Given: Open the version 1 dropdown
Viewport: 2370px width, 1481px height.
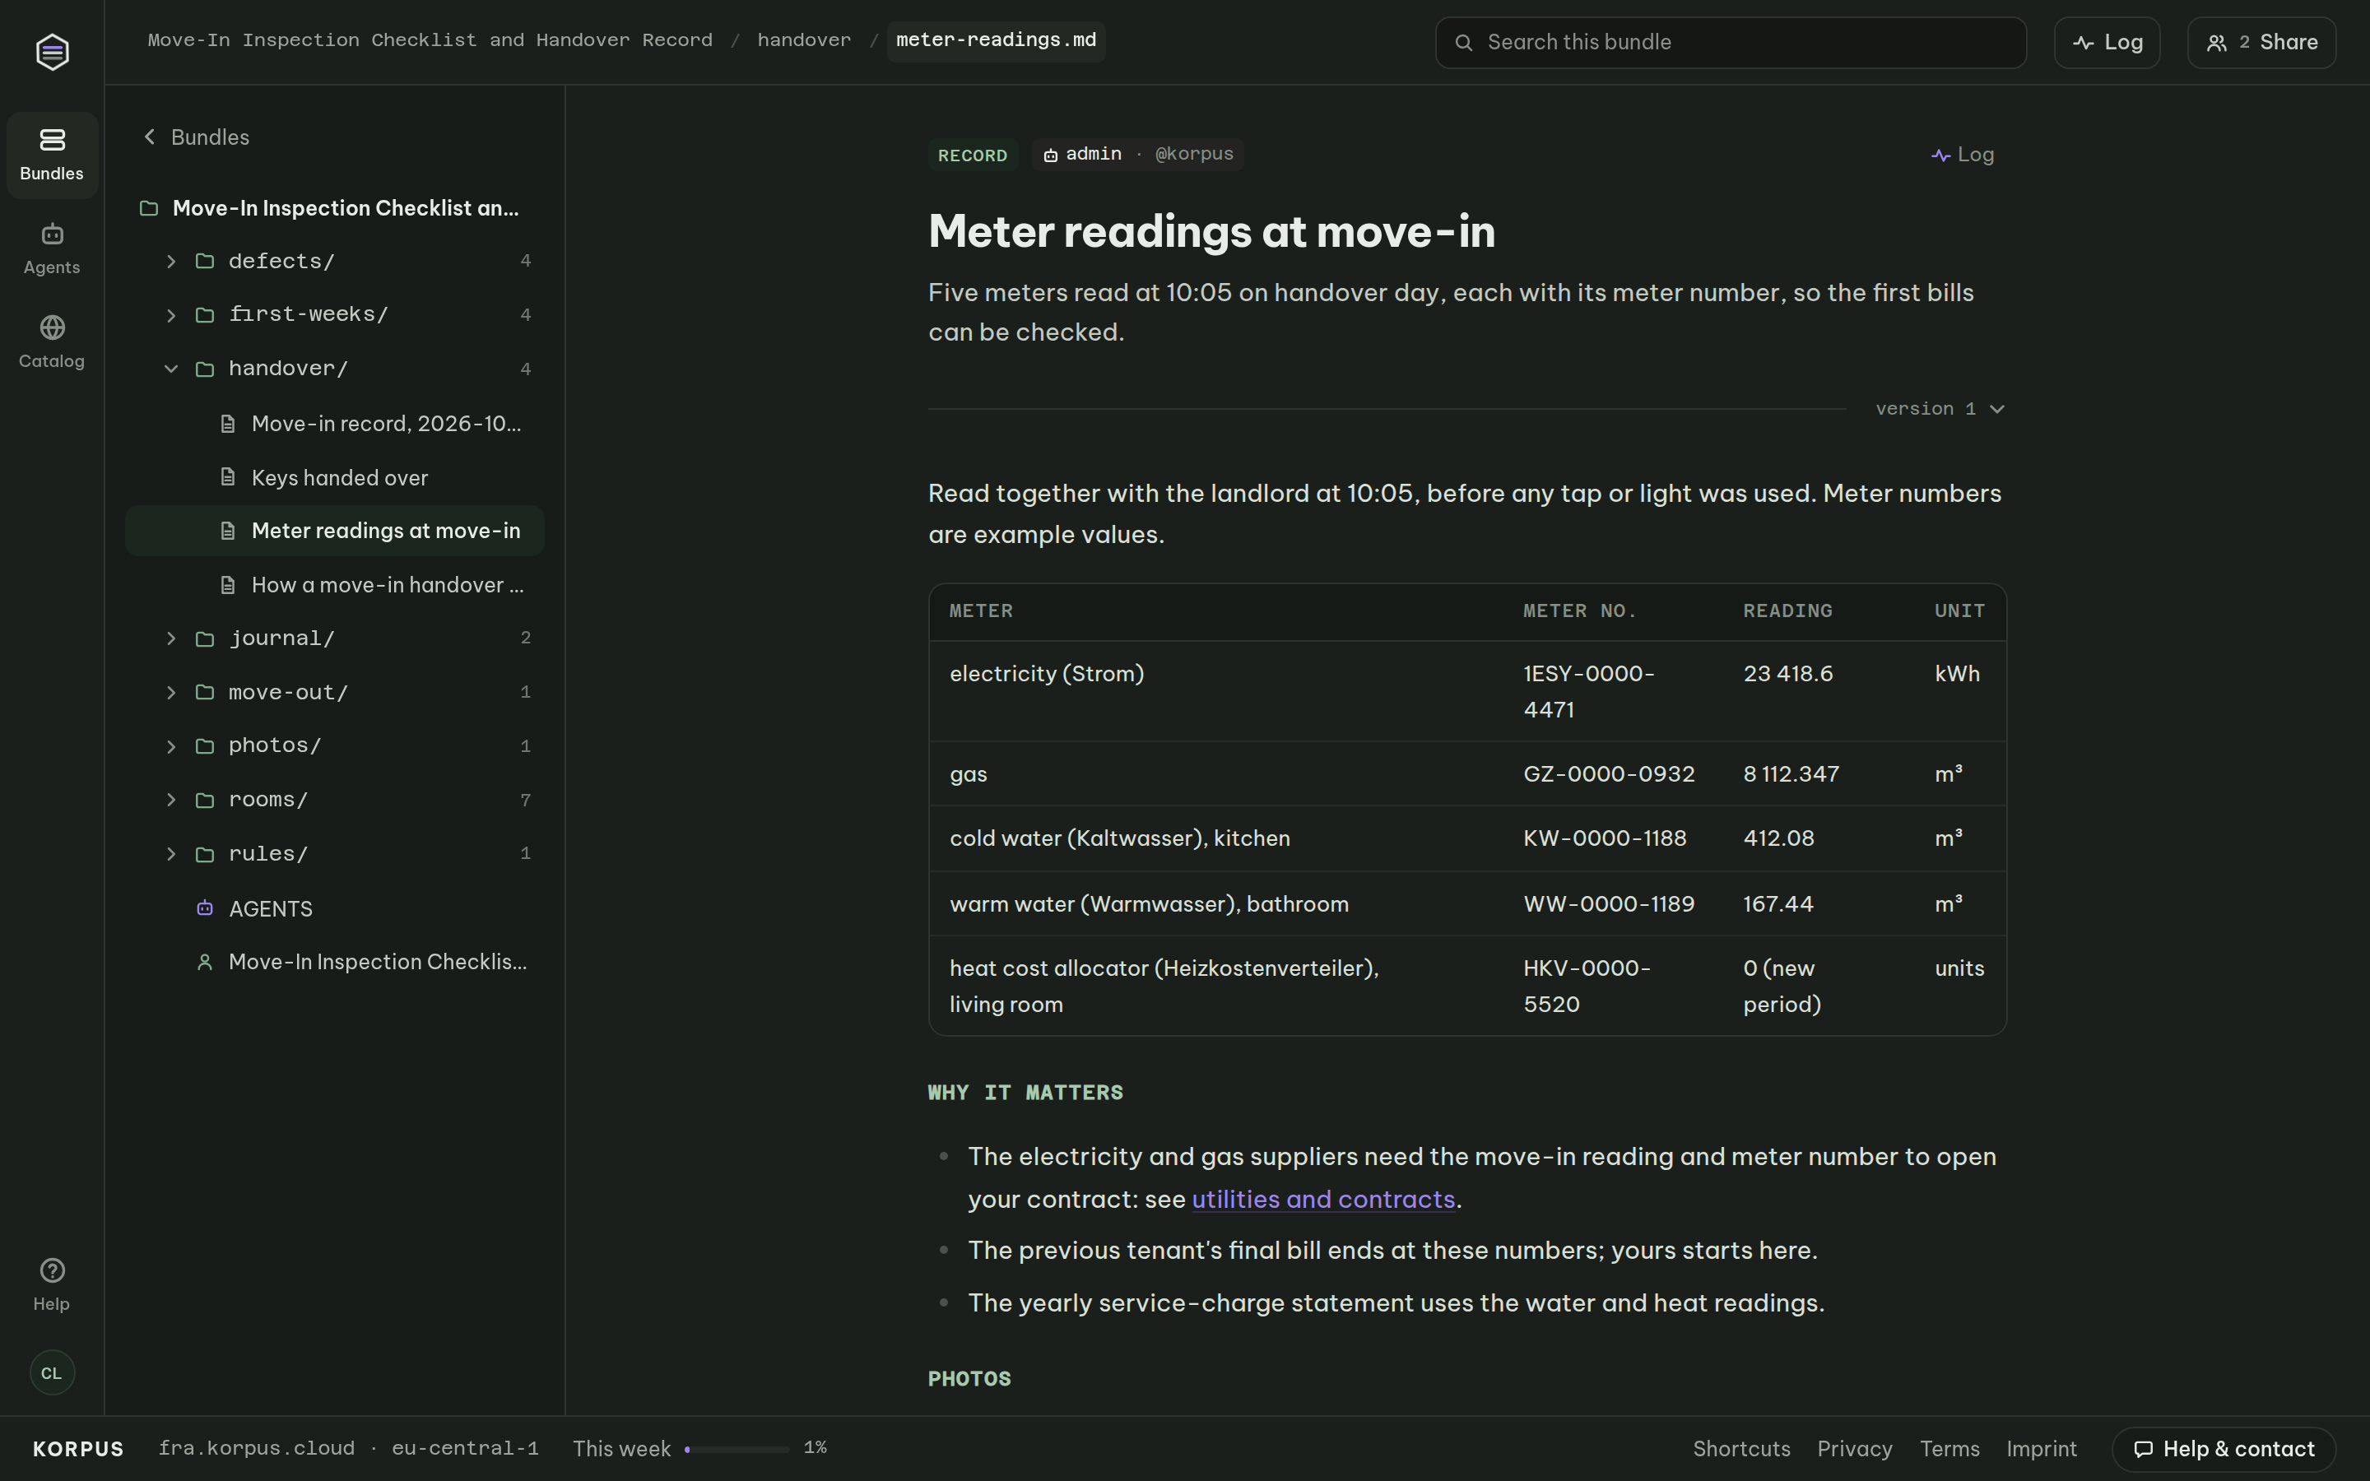Looking at the screenshot, I should 1940,408.
